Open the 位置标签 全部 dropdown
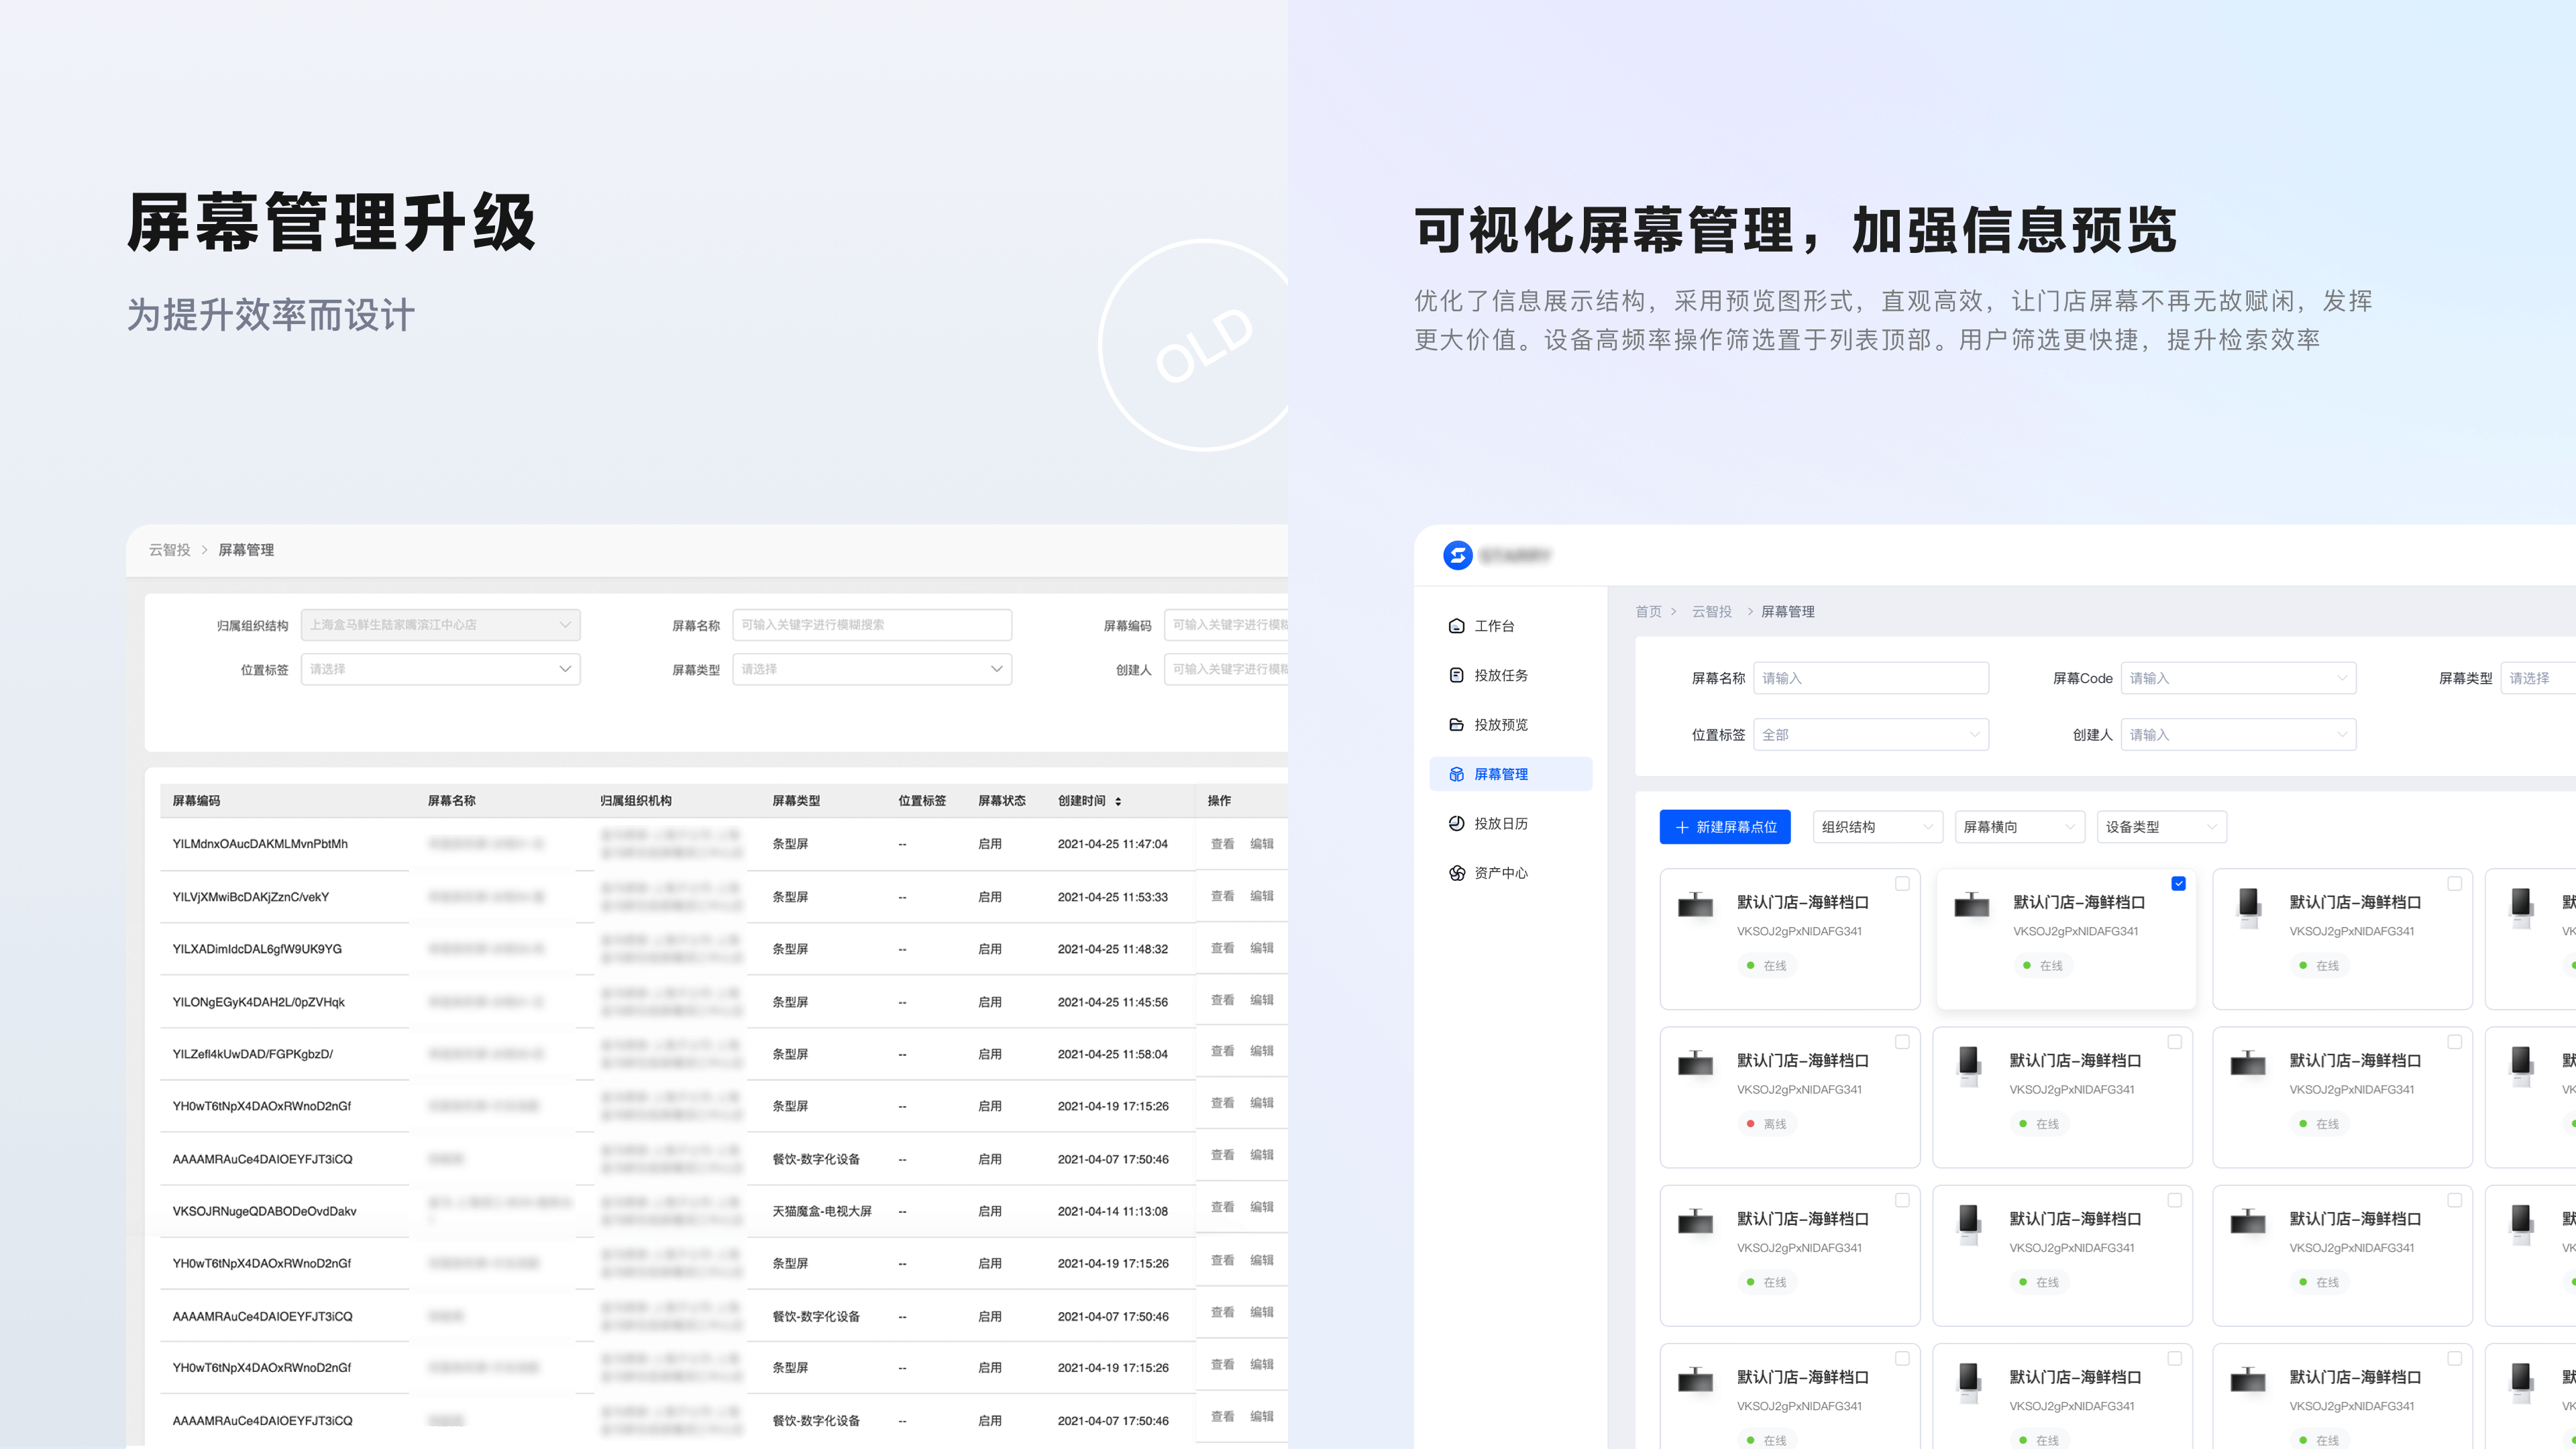 (1871, 735)
